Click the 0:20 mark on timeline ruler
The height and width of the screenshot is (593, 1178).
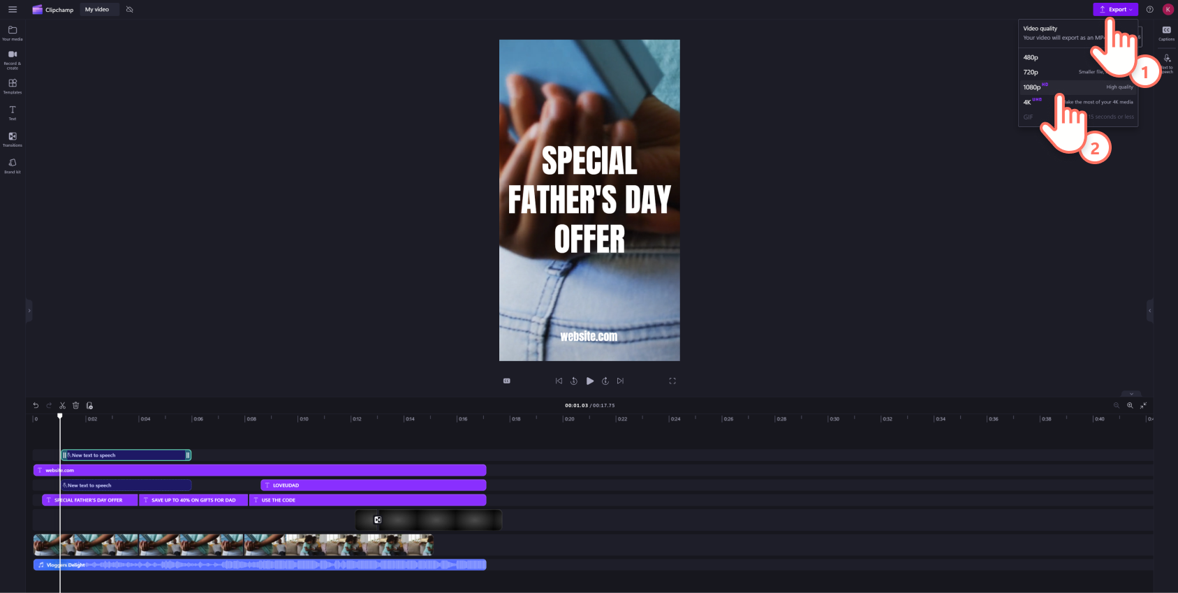click(x=569, y=419)
